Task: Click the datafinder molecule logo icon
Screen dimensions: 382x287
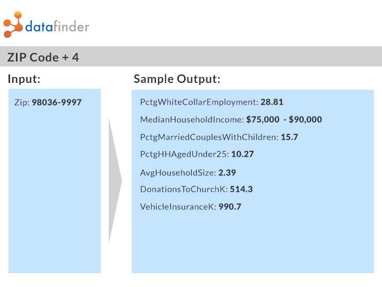Action: [13, 24]
